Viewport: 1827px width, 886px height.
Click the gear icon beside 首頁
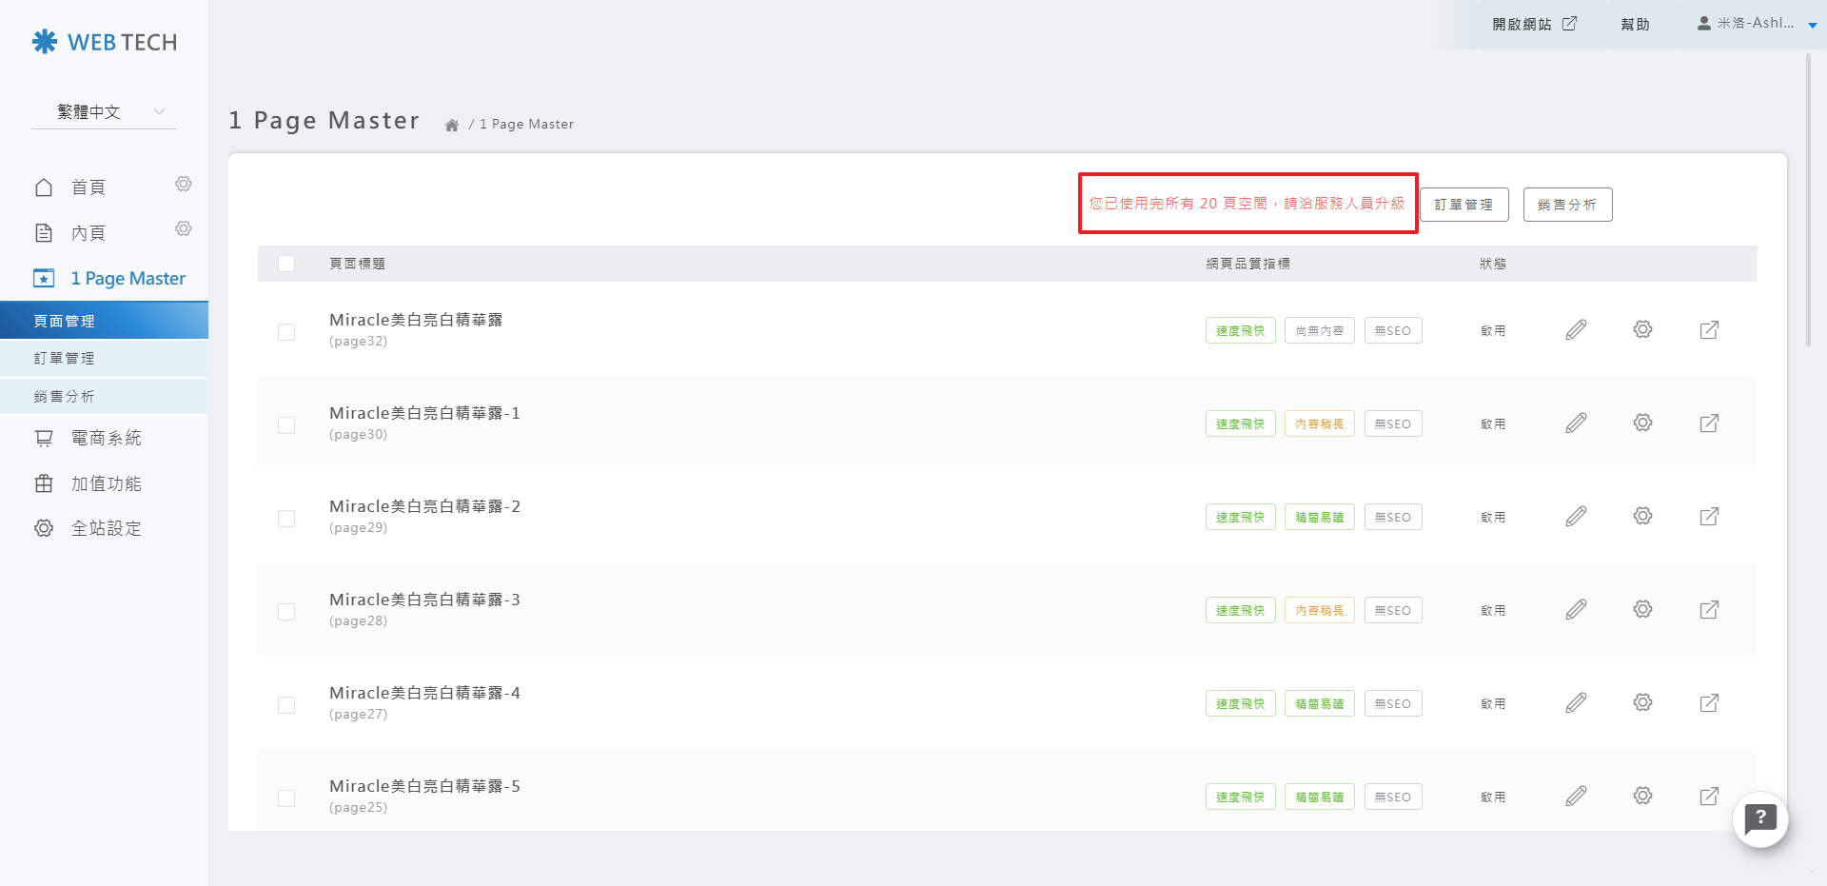point(184,184)
